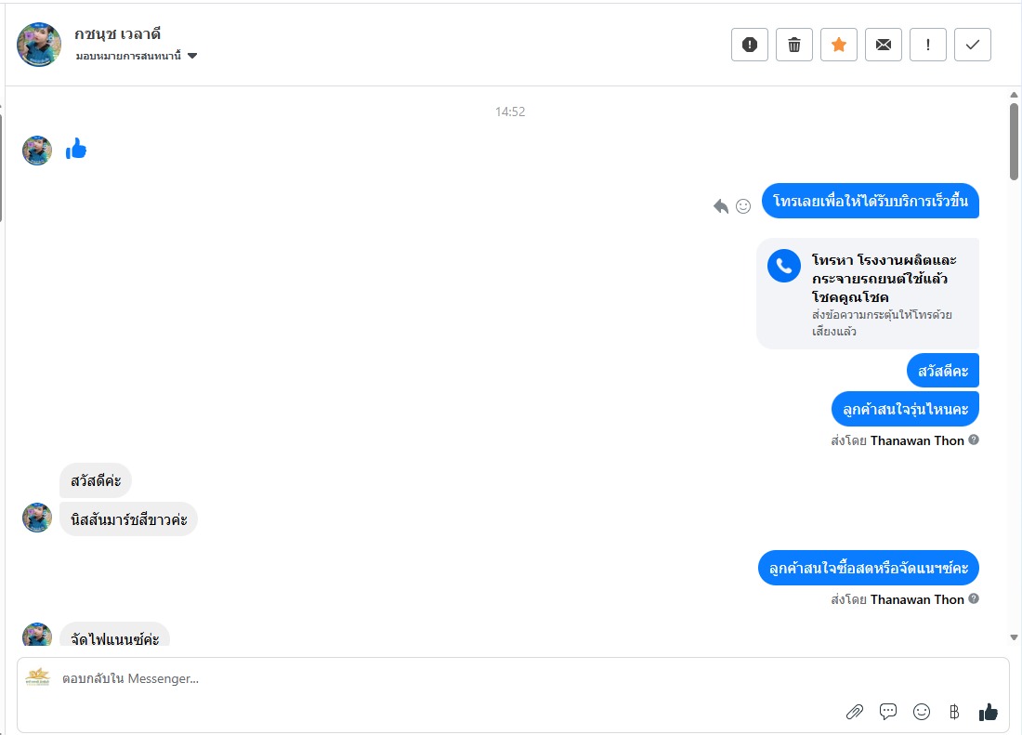The height and width of the screenshot is (735, 1022).
Task: Add an emoji reaction to the call message
Action: [x=743, y=206]
